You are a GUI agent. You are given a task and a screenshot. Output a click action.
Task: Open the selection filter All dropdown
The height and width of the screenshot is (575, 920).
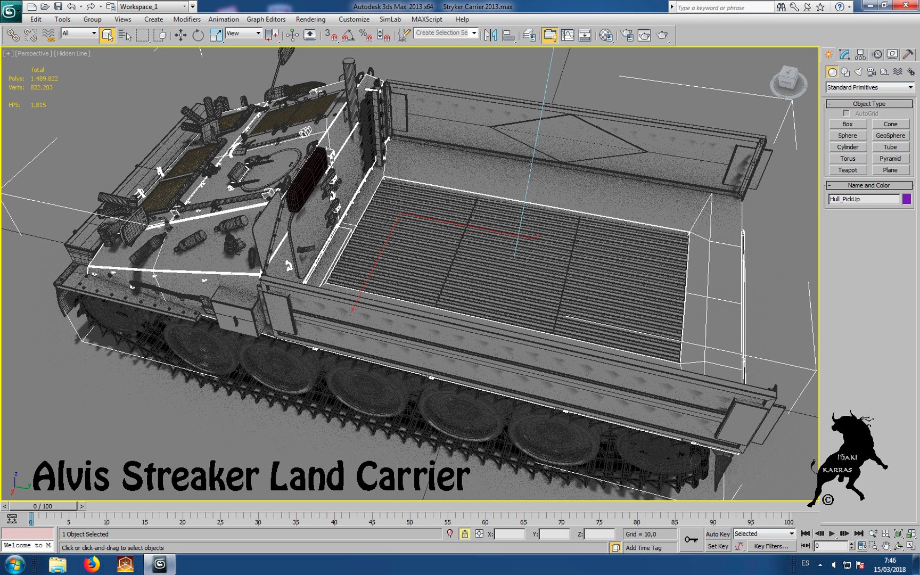[79, 33]
